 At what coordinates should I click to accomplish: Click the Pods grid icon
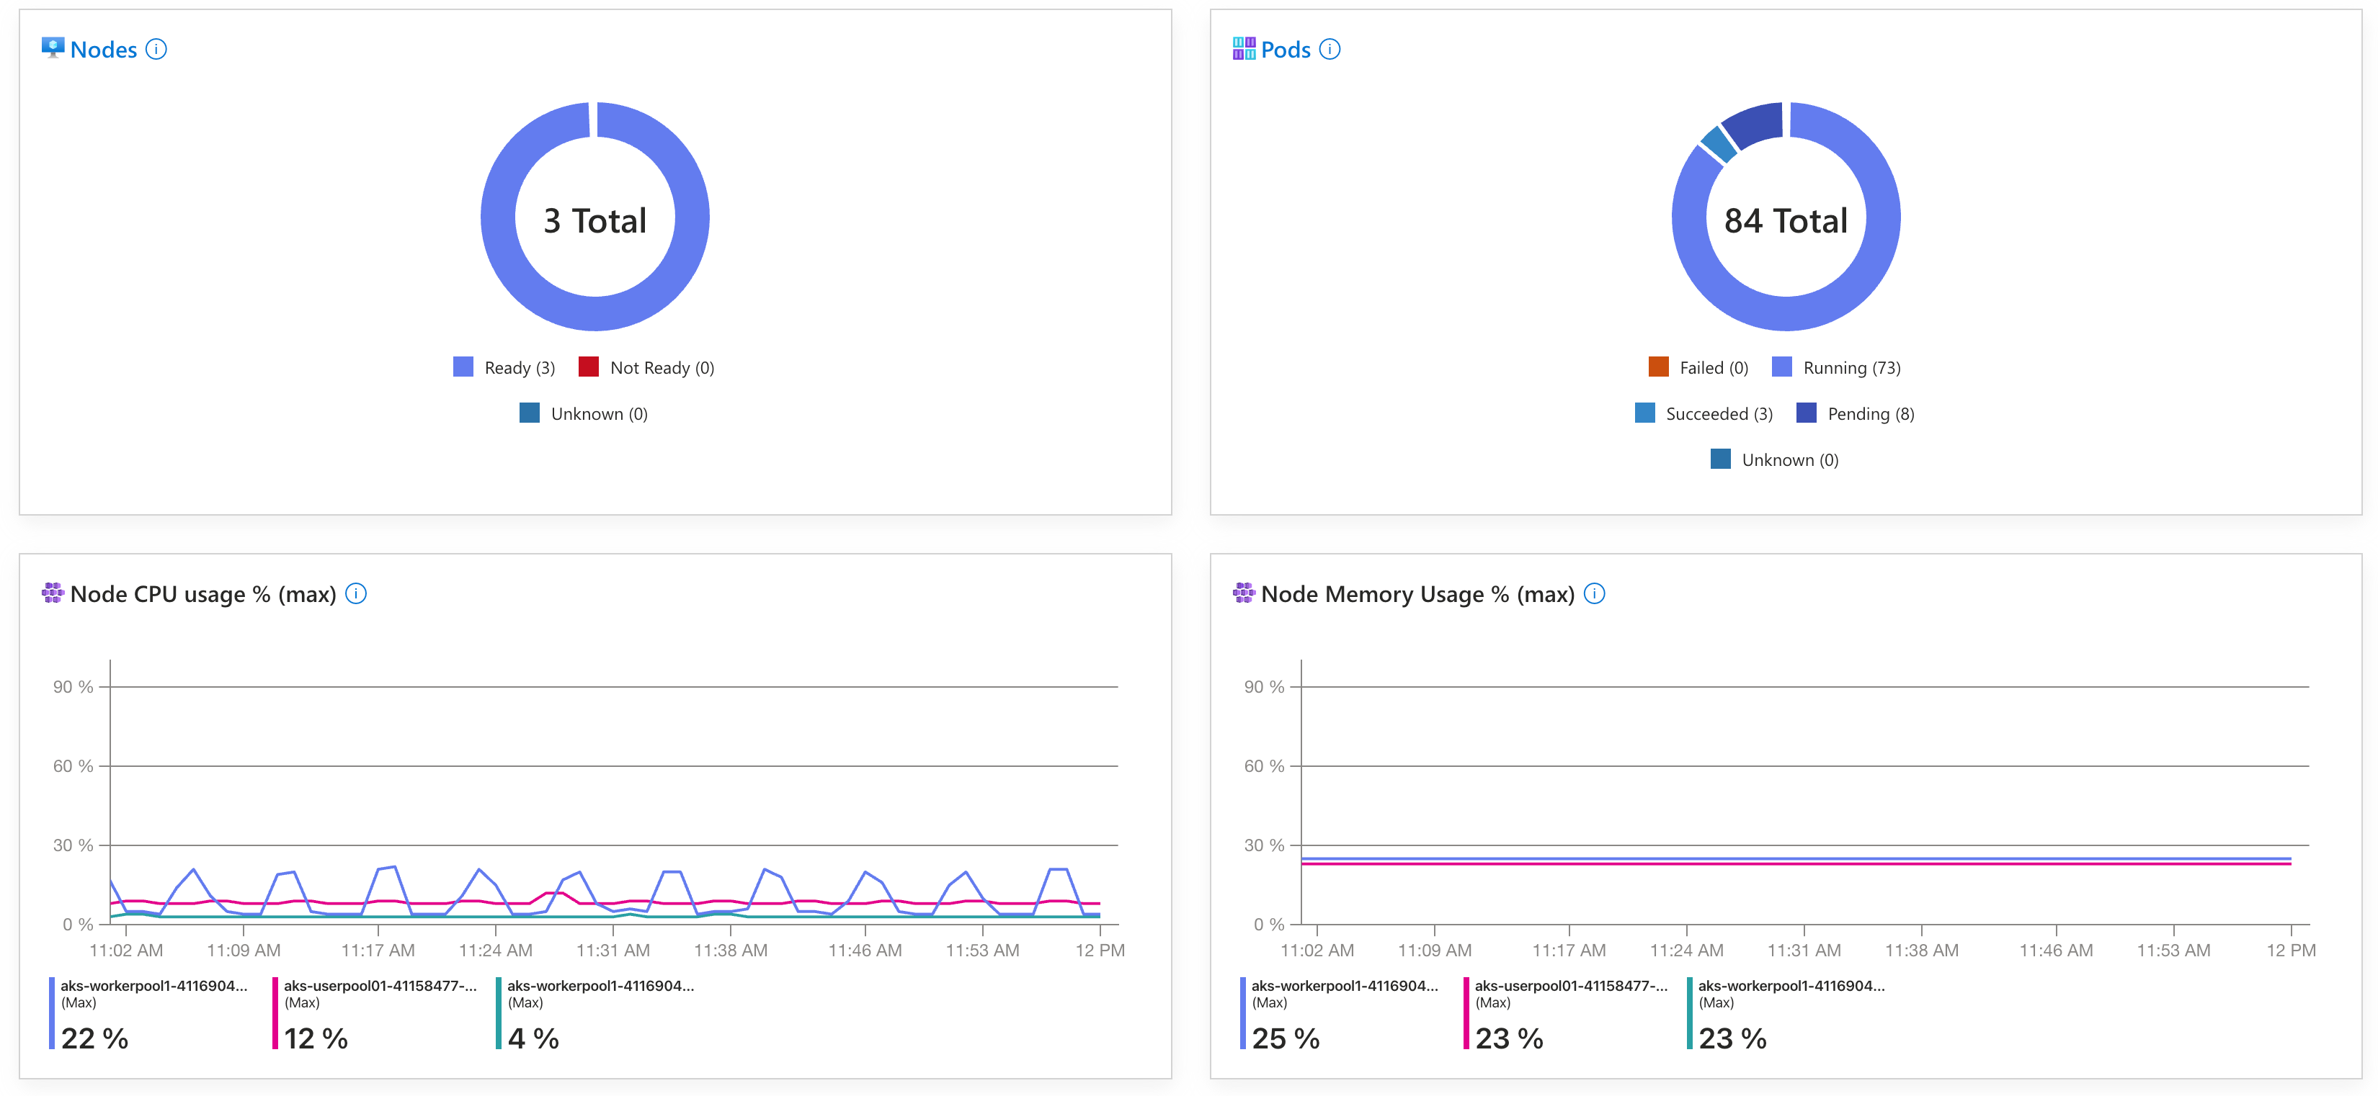pyautogui.click(x=1244, y=48)
